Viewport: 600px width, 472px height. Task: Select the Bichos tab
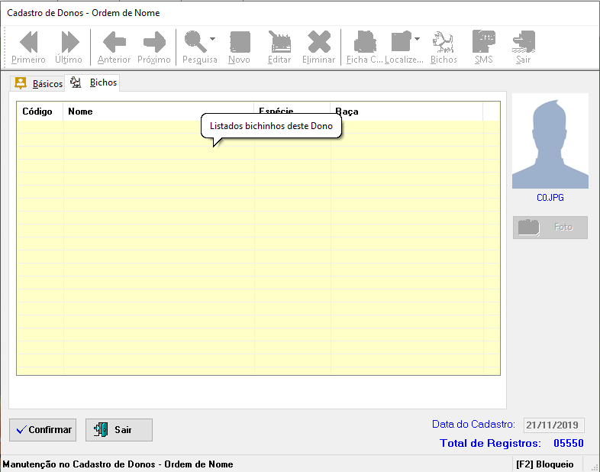pos(92,82)
